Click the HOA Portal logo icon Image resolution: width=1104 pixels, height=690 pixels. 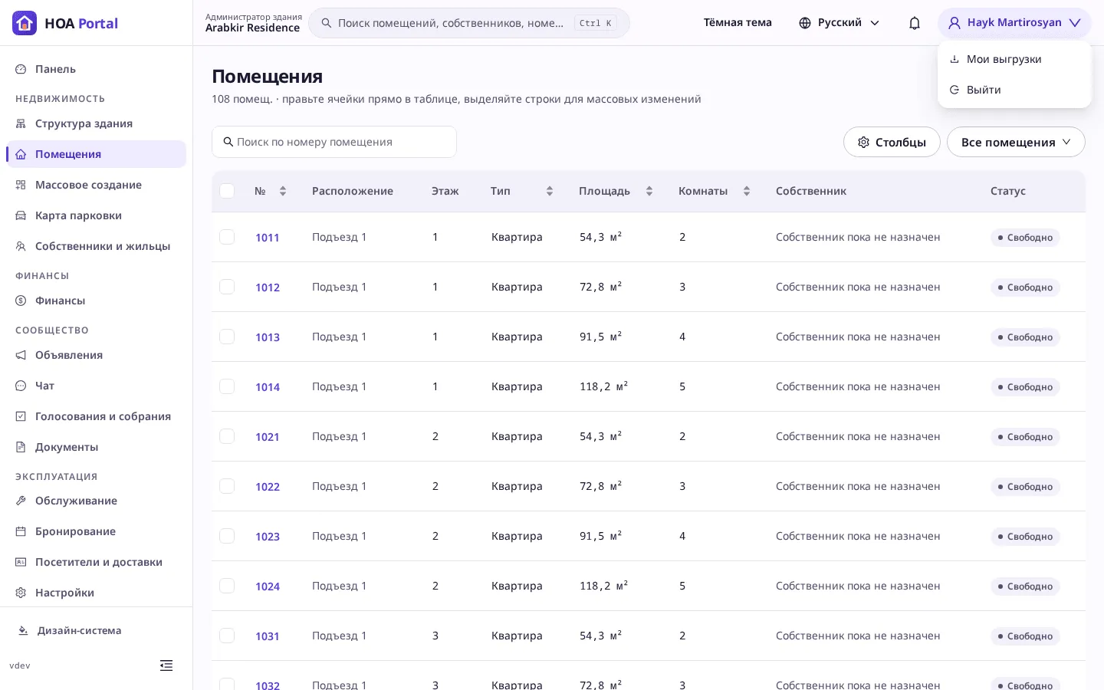pyautogui.click(x=25, y=23)
